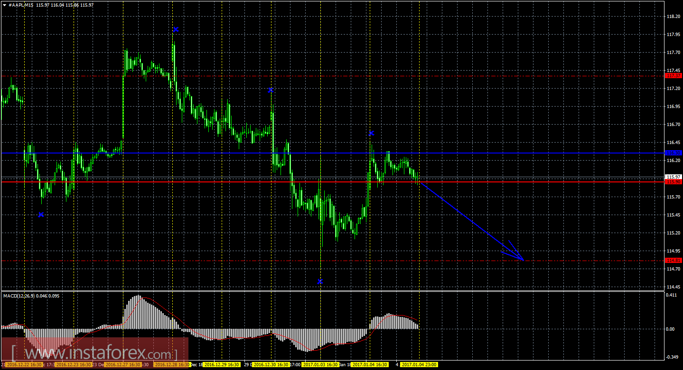The image size is (683, 370).
Task: Click the red 114.81 target level label
Action: pyautogui.click(x=674, y=261)
